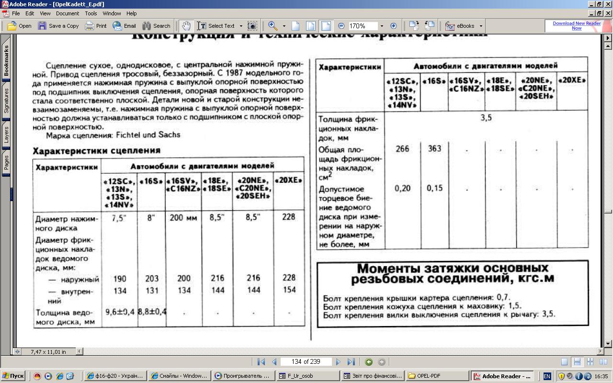Click the Download New Reader Now link

576,26
